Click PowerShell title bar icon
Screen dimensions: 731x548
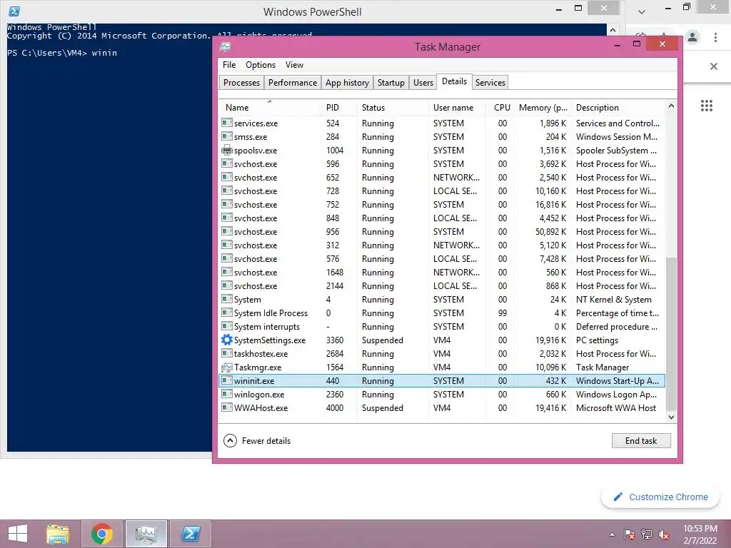click(14, 11)
